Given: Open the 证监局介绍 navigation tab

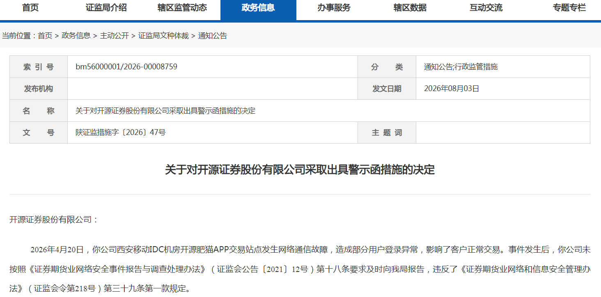Looking at the screenshot, I should (x=106, y=8).
